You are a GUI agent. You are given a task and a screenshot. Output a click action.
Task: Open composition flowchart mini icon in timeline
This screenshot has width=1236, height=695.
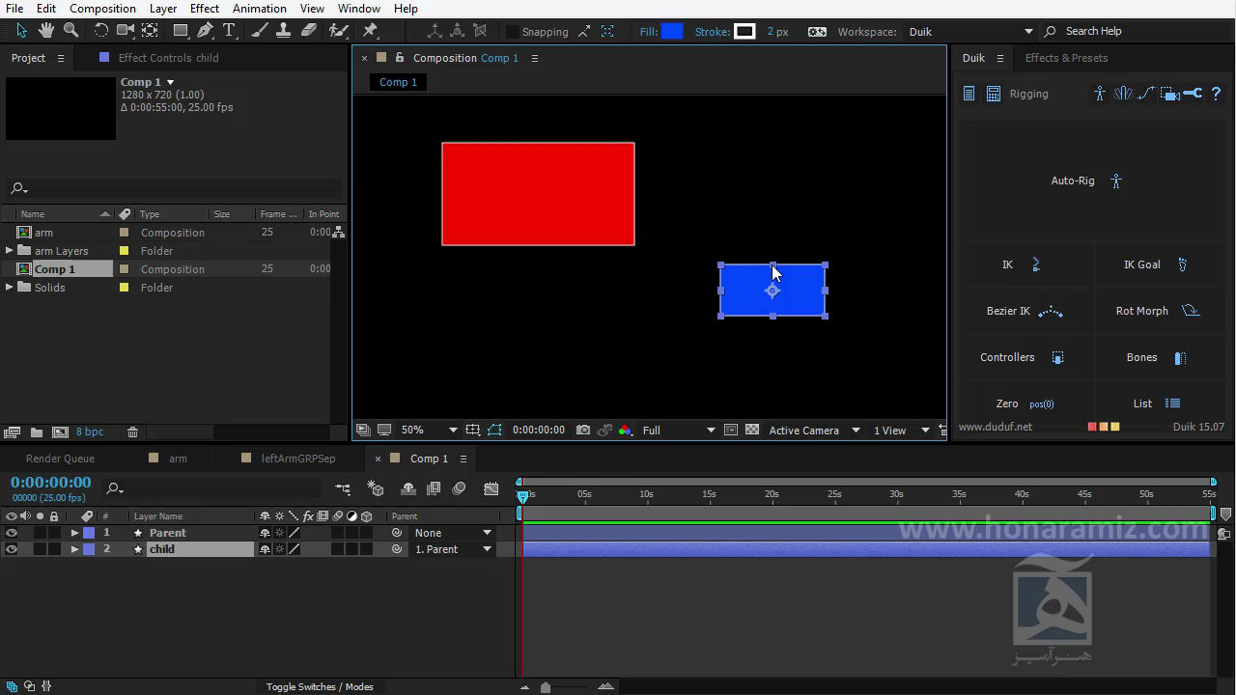pos(343,489)
